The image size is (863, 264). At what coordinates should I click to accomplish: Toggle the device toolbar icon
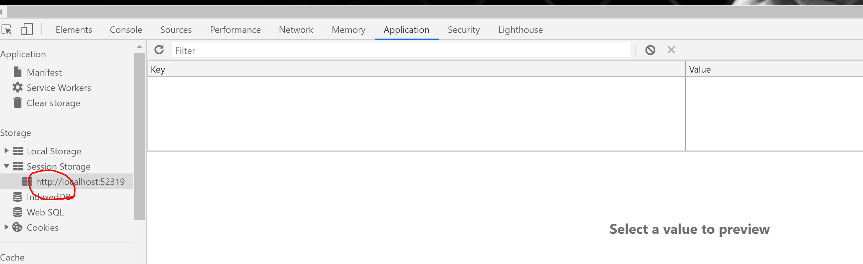(x=27, y=29)
